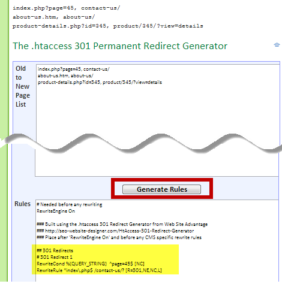Click the Rules label
This screenshot has width=282, height=284.
(22, 204)
